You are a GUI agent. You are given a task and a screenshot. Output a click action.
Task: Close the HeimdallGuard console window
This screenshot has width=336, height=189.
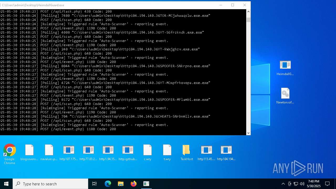click(245, 5)
